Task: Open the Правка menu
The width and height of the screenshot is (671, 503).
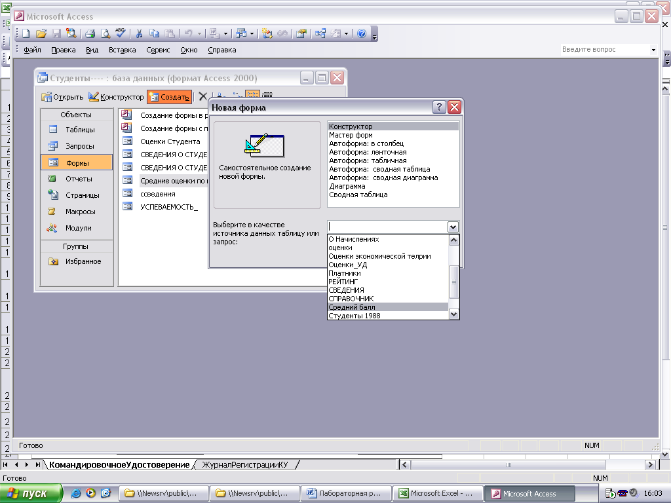Action: 64,50
